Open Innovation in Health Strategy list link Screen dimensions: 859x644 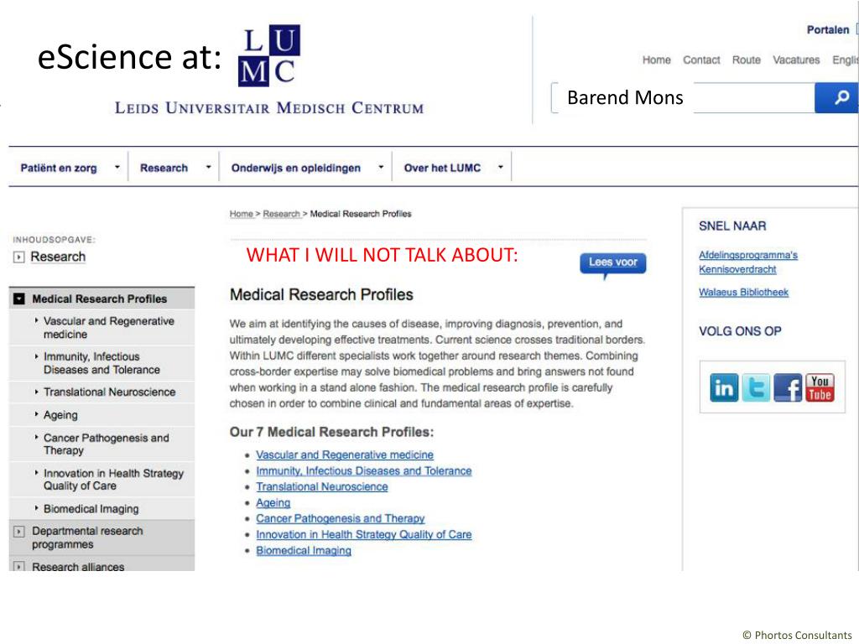pos(364,534)
